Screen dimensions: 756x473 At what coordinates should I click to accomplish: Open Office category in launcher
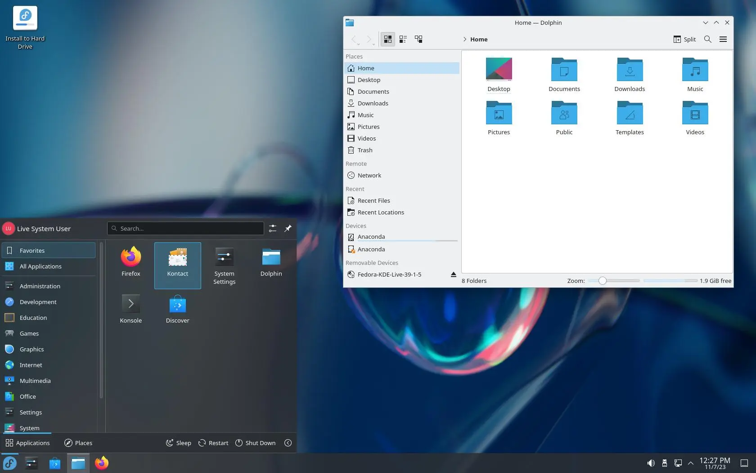point(49,396)
